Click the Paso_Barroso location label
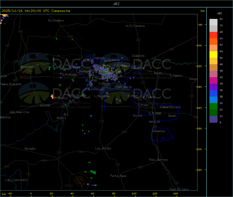Viewport: 233px width, 197px height. pos(158,160)
